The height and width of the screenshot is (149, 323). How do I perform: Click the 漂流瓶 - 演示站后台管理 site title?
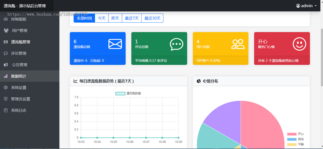coord(25,6)
